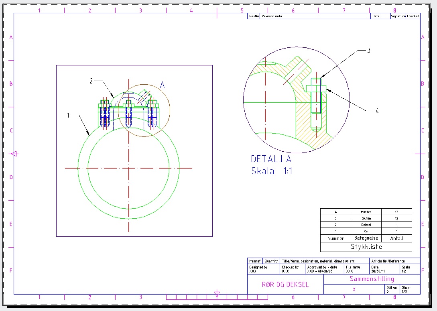This screenshot has height=311, width=437.
Task: Select the "Checked by" field
Action: coord(293,269)
